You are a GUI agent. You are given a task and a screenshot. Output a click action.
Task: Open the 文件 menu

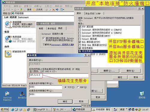[x=7, y=6]
